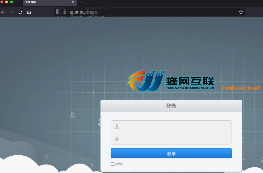The height and width of the screenshot is (173, 263).
Task: Click the blue 登录 button
Action: click(171, 153)
